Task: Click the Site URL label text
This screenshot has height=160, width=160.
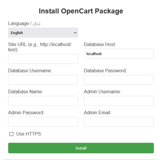Action: click(x=40, y=47)
